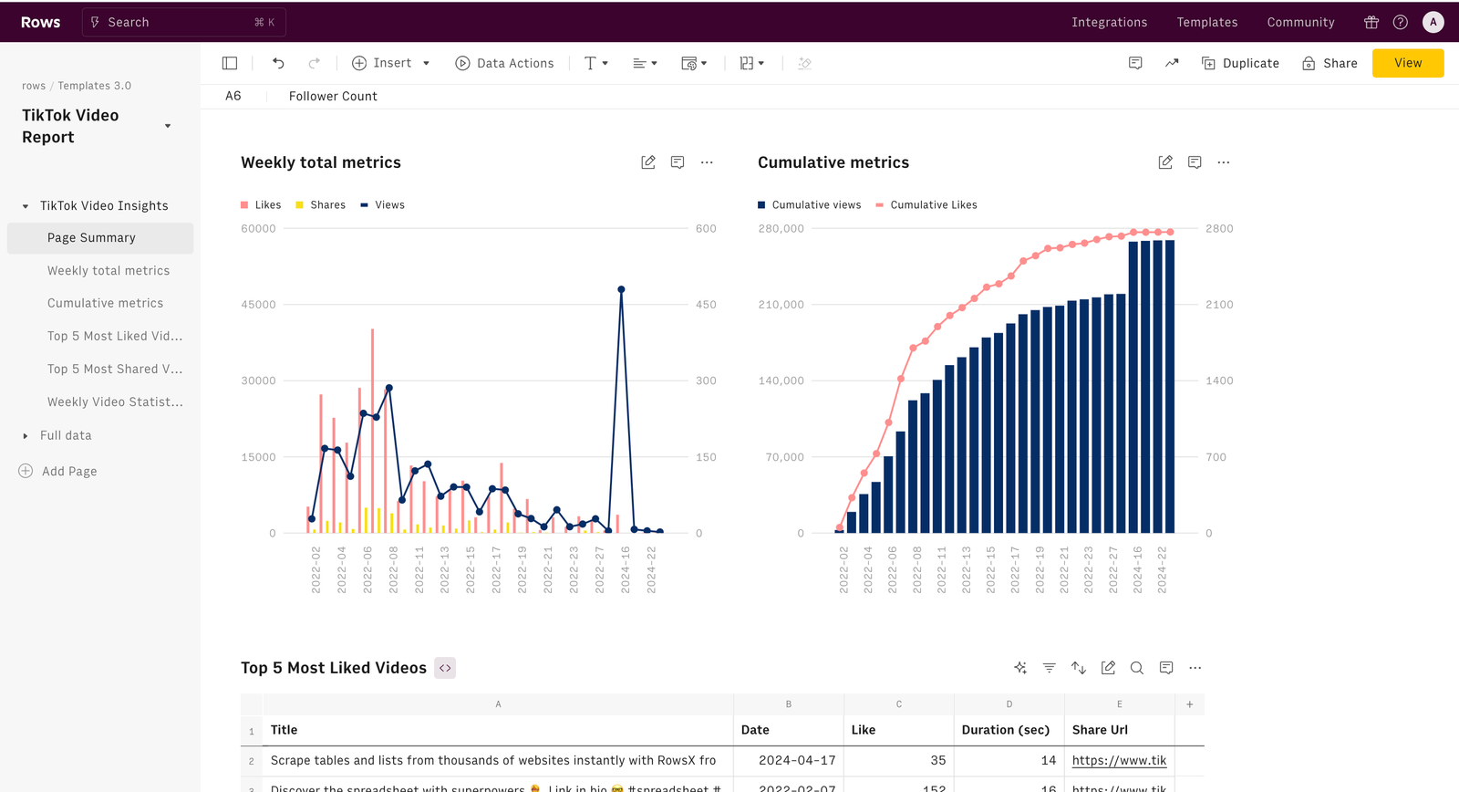
Task: Click the Search field
Action: 184,22
